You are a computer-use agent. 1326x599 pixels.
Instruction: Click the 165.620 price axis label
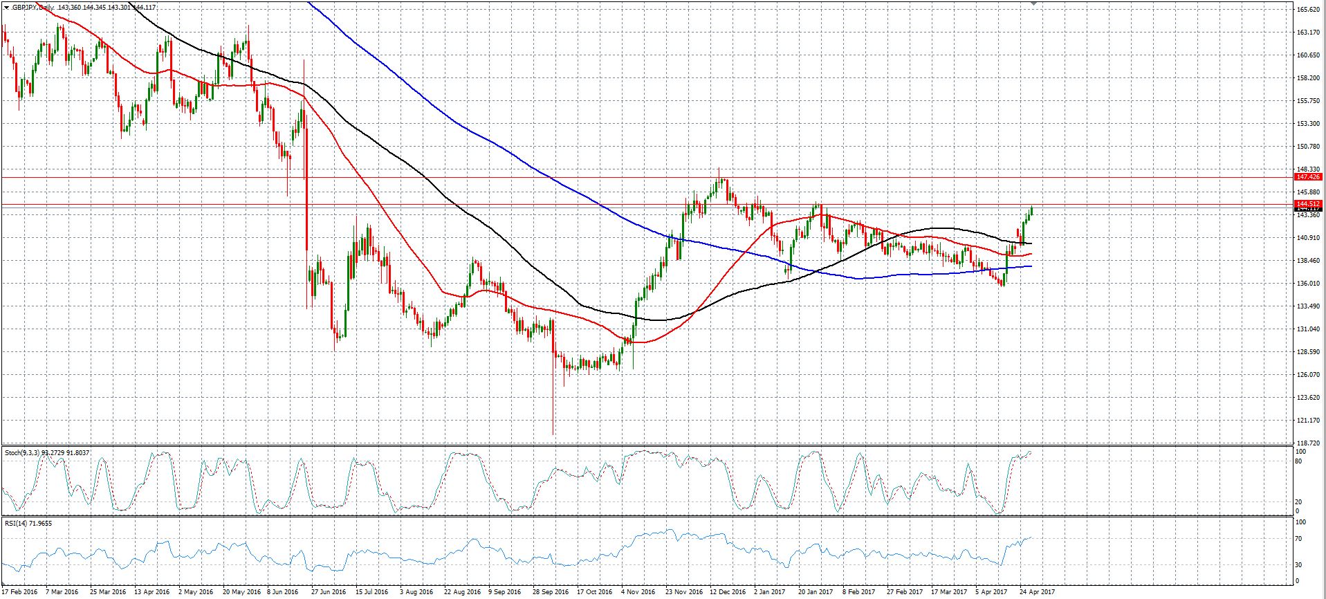[1307, 10]
